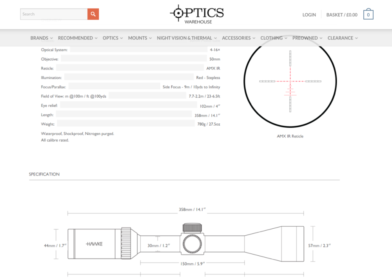Open the LOGIN link
This screenshot has width=392, height=280.
[309, 15]
